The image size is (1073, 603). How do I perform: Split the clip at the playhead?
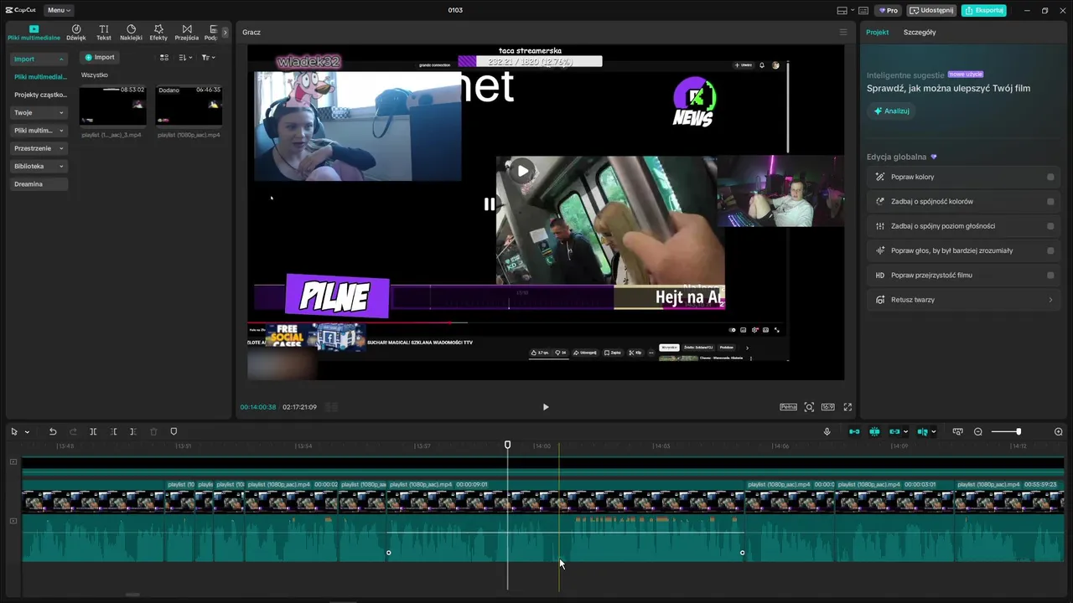[93, 431]
